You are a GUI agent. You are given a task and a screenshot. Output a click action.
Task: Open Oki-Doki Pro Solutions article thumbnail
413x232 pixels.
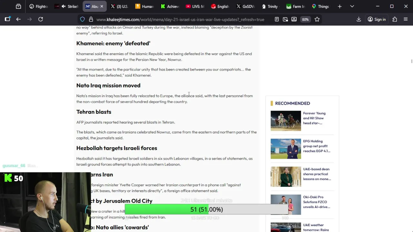286,205
